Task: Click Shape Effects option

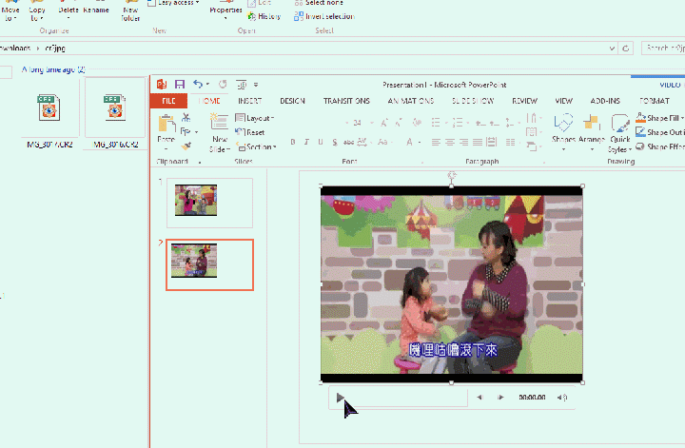Action: tap(659, 146)
